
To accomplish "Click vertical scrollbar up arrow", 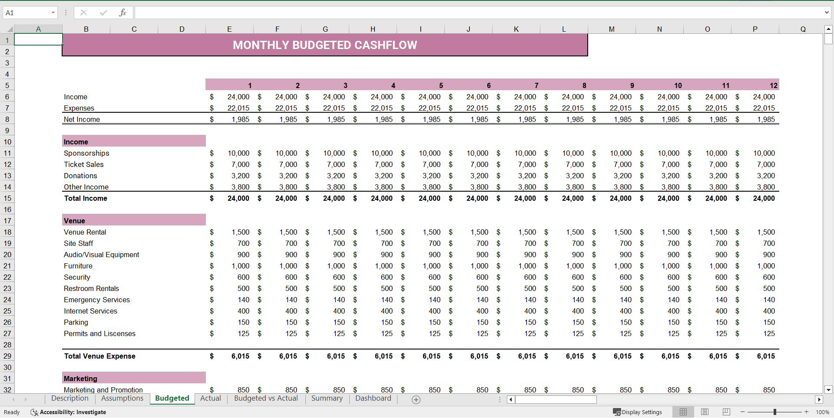I will [x=828, y=29].
